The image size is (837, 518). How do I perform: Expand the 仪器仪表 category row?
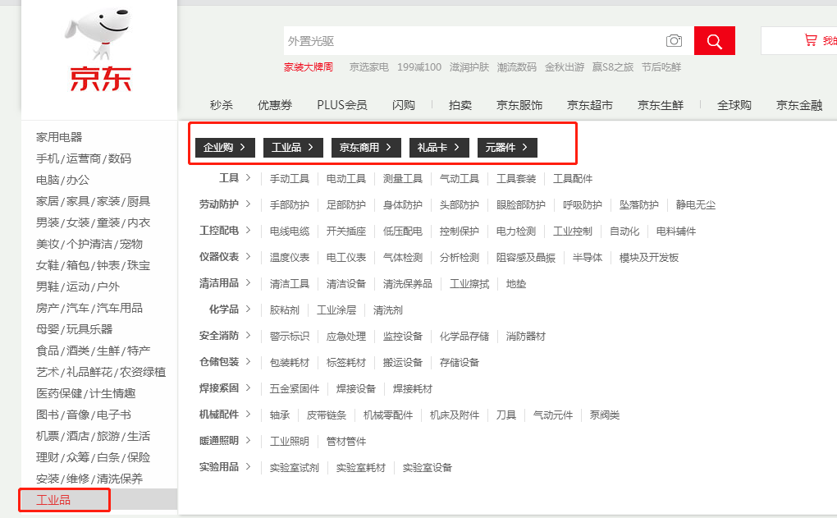(x=225, y=256)
